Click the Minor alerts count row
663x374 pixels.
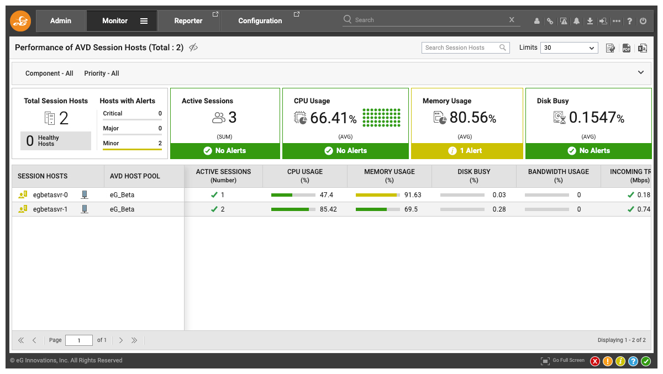132,144
